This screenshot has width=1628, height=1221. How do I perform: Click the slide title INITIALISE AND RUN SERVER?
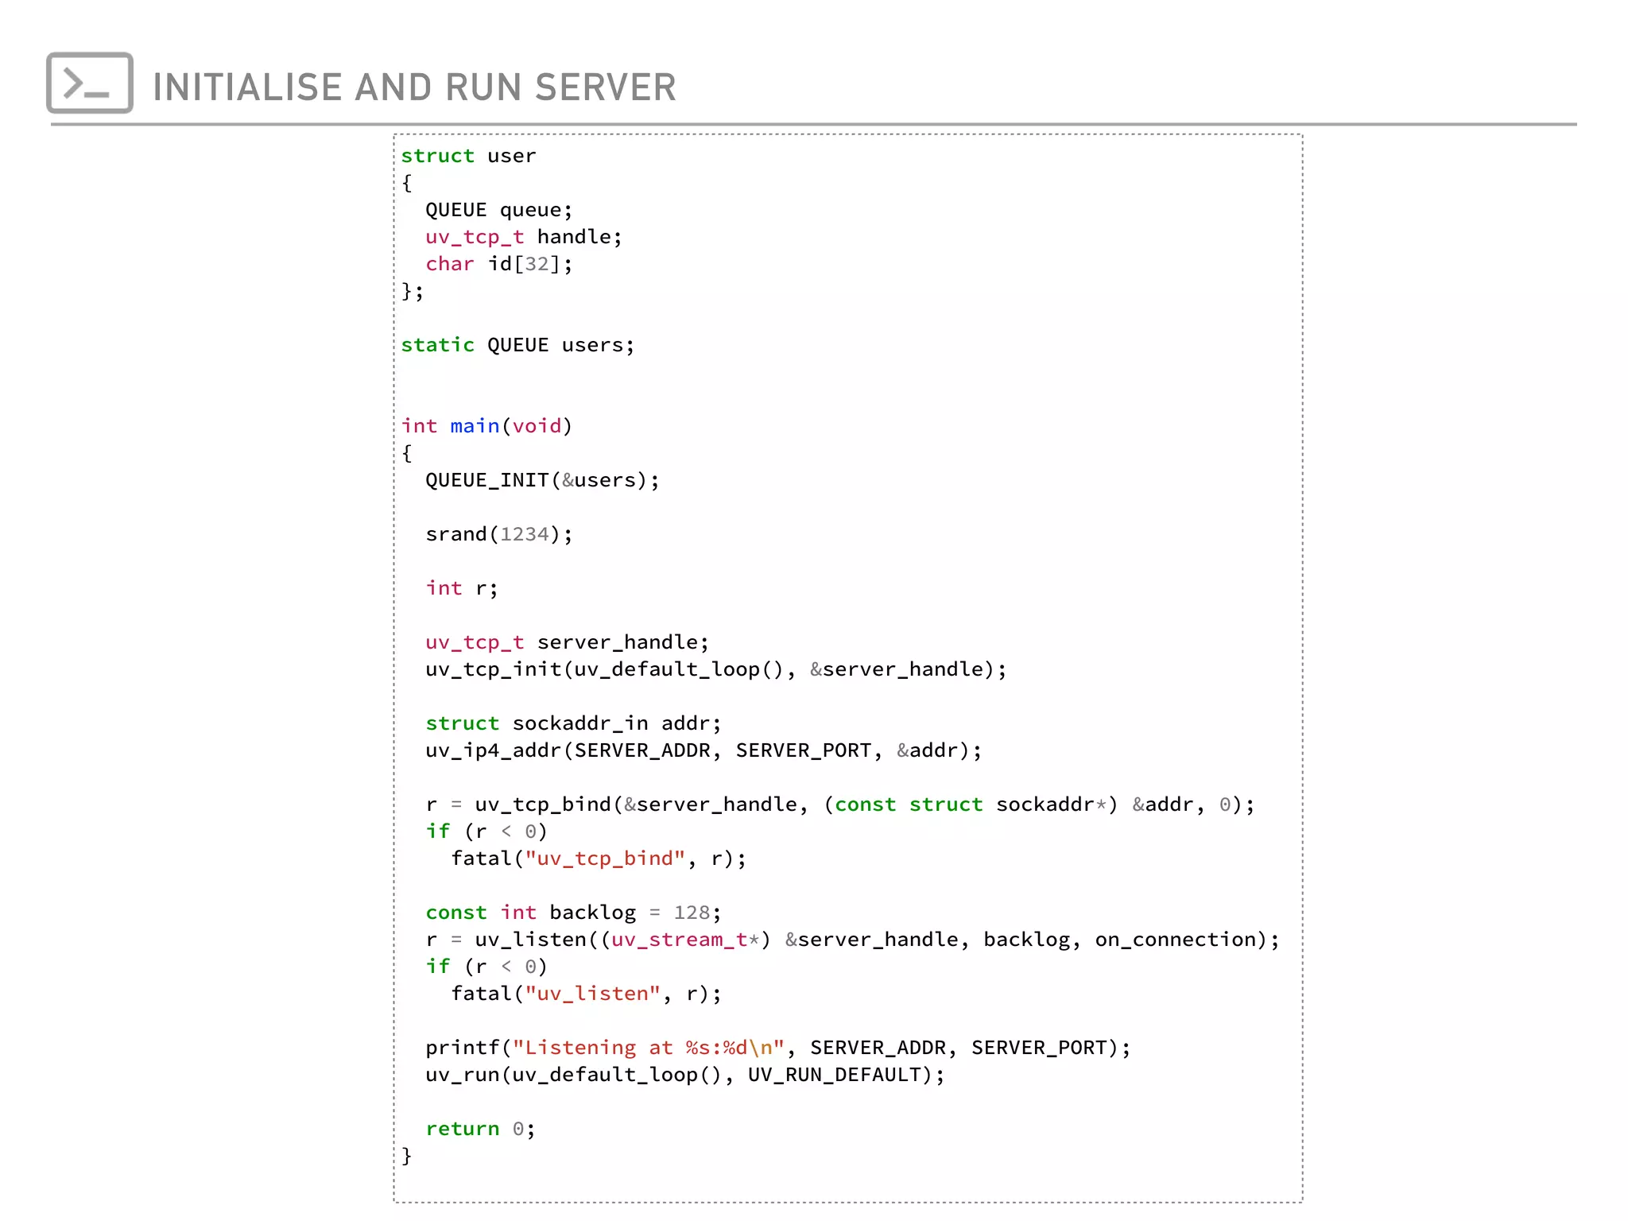tap(413, 87)
